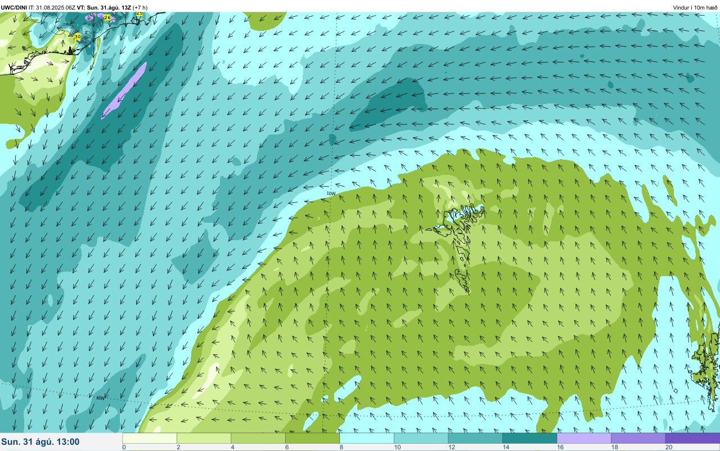Click the 14–16 dark teal legend swatch
Image resolution: width=720 pixels, height=451 pixels.
click(x=529, y=438)
